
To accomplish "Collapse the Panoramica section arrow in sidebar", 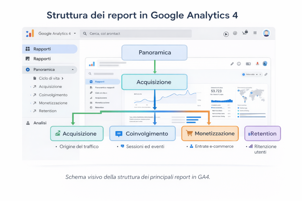I will click(x=73, y=69).
